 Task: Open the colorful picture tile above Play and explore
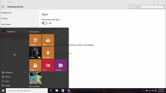point(35,78)
